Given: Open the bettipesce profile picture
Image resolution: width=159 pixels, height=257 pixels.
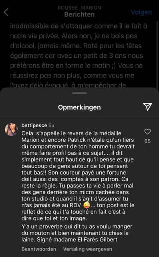Looking at the screenshot, I should [11, 129].
